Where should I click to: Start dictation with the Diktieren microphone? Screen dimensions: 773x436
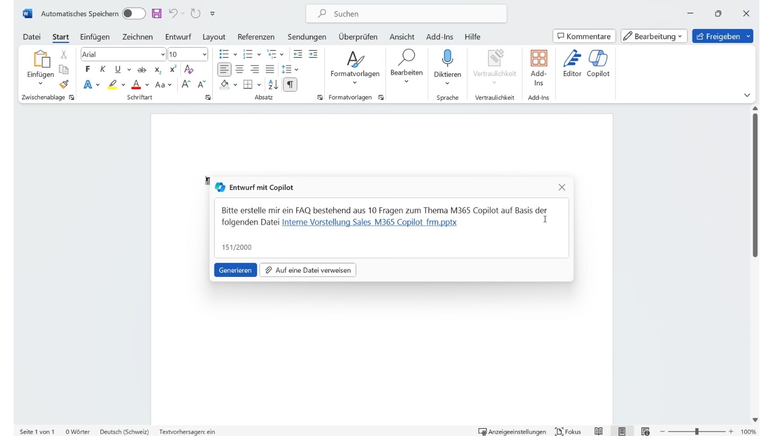click(x=447, y=63)
